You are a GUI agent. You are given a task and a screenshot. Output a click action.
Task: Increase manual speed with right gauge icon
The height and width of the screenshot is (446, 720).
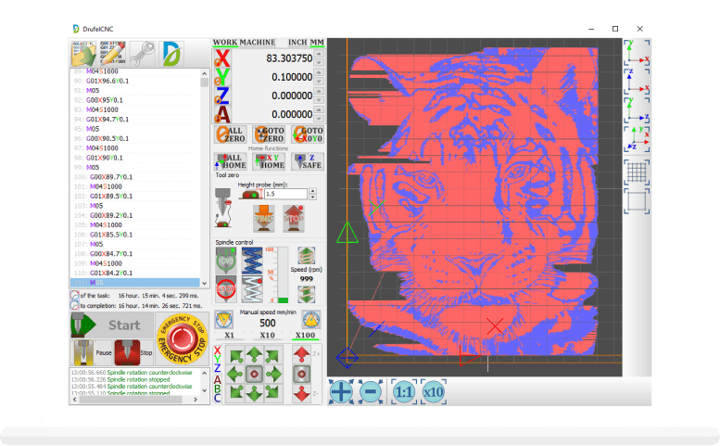coord(311,319)
